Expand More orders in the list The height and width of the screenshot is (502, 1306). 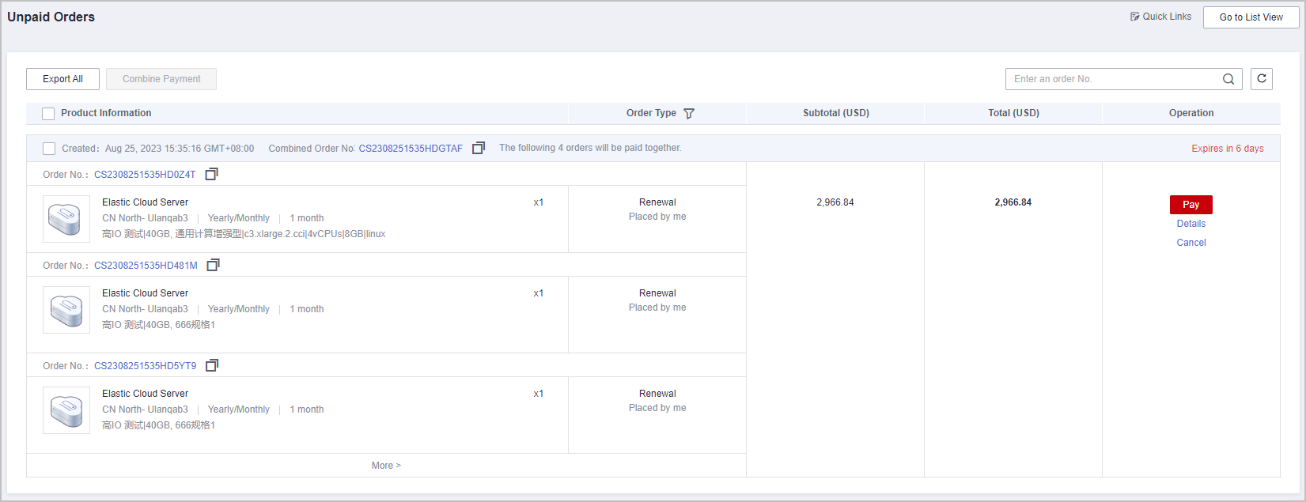(x=386, y=466)
